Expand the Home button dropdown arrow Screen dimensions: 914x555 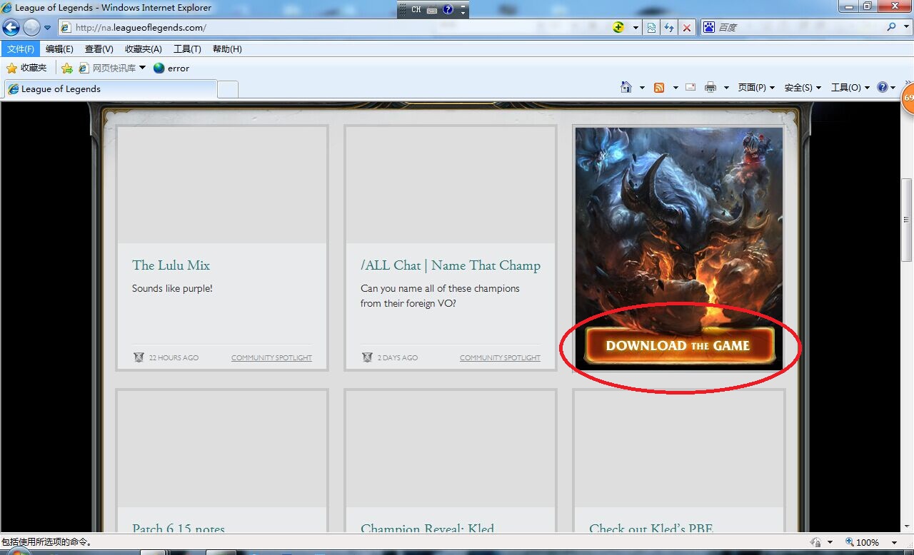pos(642,88)
